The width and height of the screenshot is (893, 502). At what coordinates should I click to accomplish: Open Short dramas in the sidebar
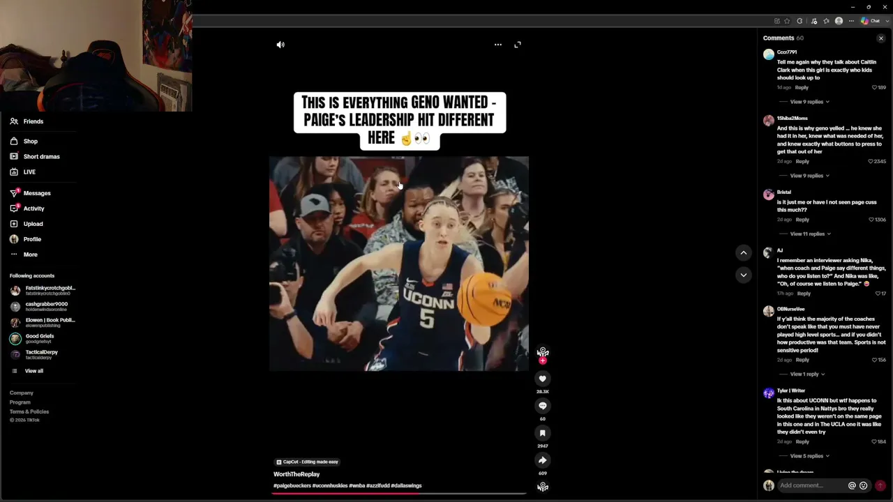point(35,157)
